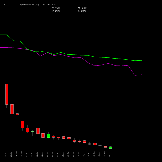
Task: Click the CE Option Chart title text
Action: click(x=40, y=5)
